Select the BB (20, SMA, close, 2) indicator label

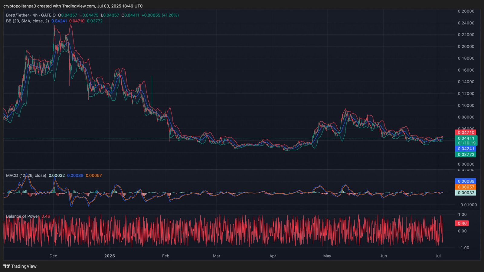[x=27, y=21]
